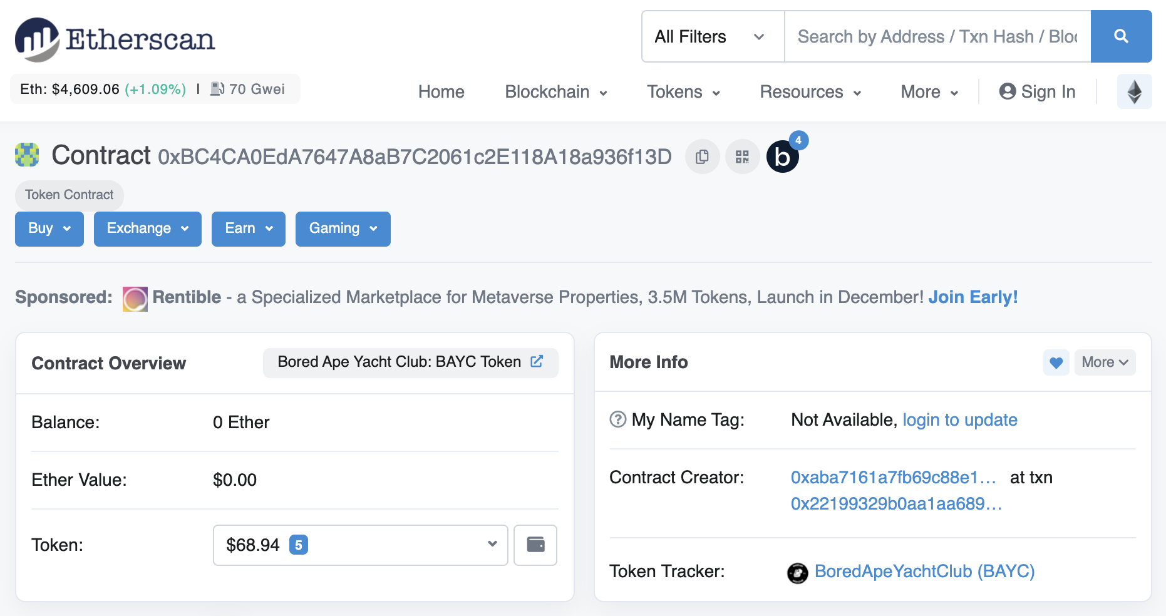Click the Join Early! sponsored link
Image resolution: width=1166 pixels, height=616 pixels.
point(973,297)
